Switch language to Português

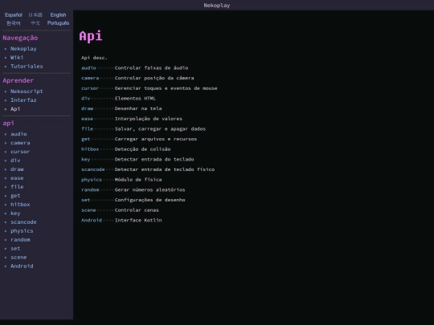point(58,23)
